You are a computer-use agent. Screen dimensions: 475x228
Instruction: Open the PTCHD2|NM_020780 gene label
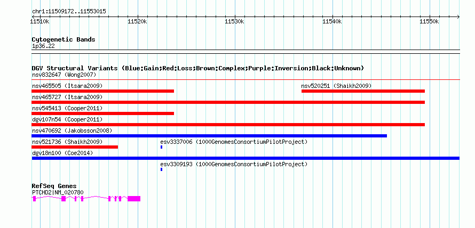tap(58, 192)
